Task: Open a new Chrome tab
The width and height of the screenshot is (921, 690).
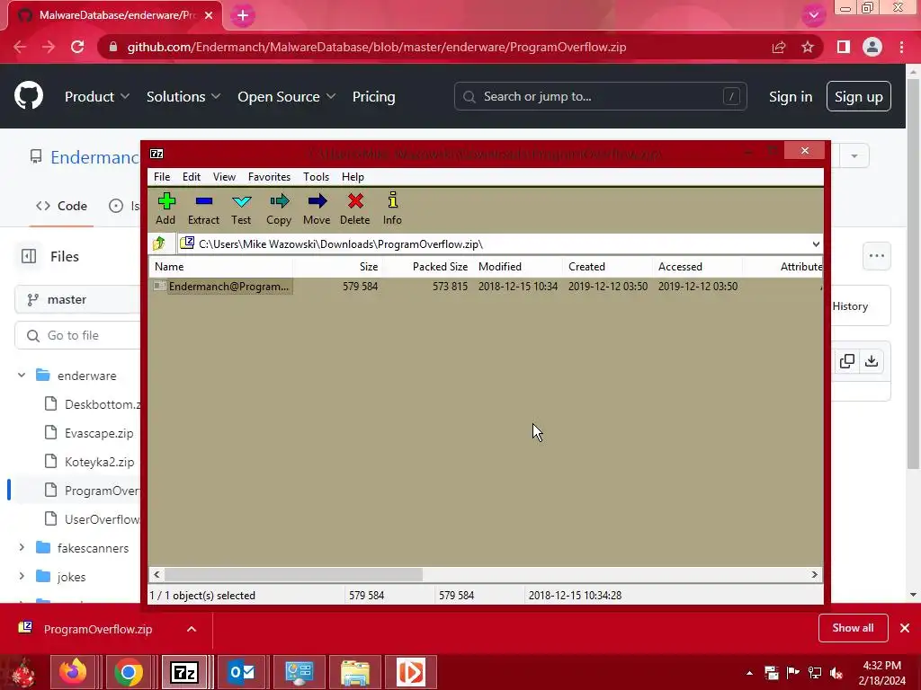Action: coord(242,15)
